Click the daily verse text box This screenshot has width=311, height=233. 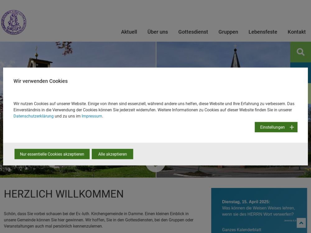[259, 210]
